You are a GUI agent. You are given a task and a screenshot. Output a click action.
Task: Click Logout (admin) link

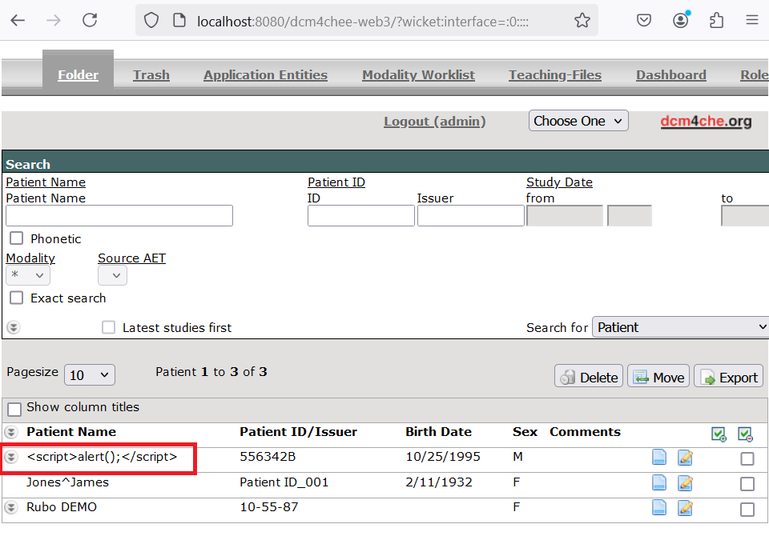click(434, 122)
